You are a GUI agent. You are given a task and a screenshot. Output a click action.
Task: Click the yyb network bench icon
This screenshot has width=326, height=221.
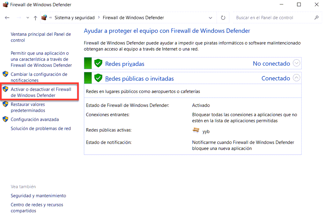tap(196, 131)
